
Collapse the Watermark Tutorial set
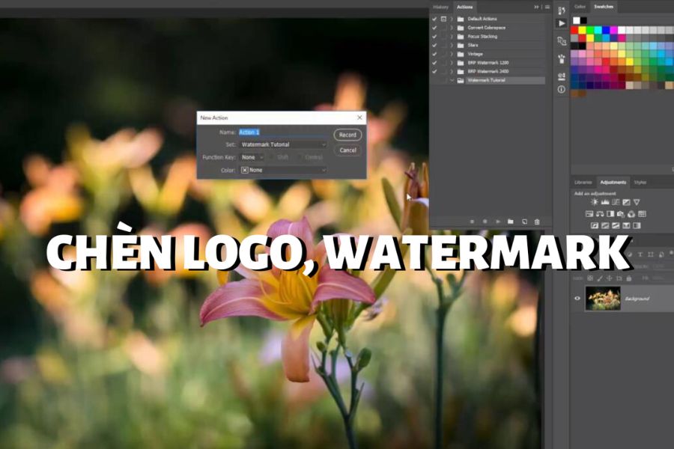452,80
